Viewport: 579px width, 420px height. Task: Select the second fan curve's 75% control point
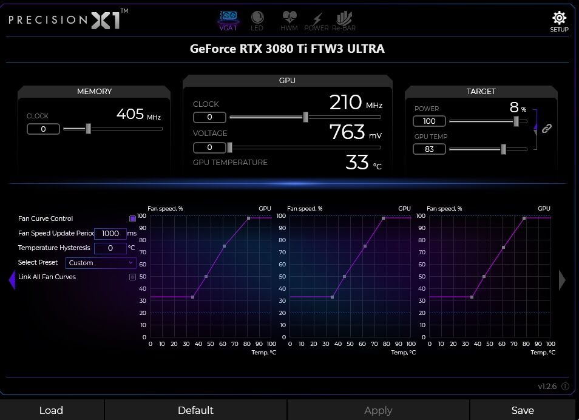(x=365, y=246)
